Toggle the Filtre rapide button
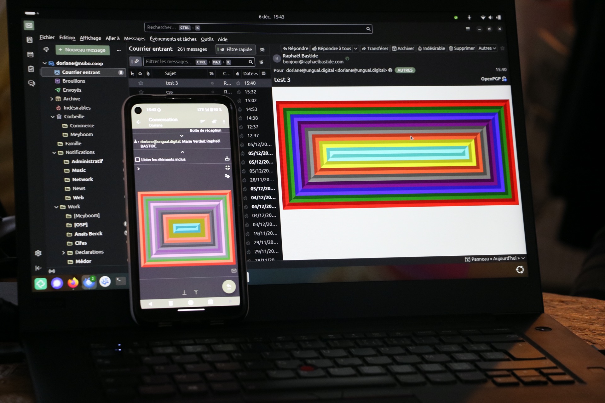 236,49
